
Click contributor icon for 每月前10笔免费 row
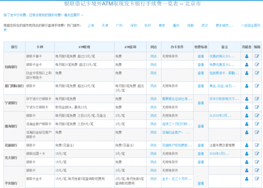tap(247, 65)
